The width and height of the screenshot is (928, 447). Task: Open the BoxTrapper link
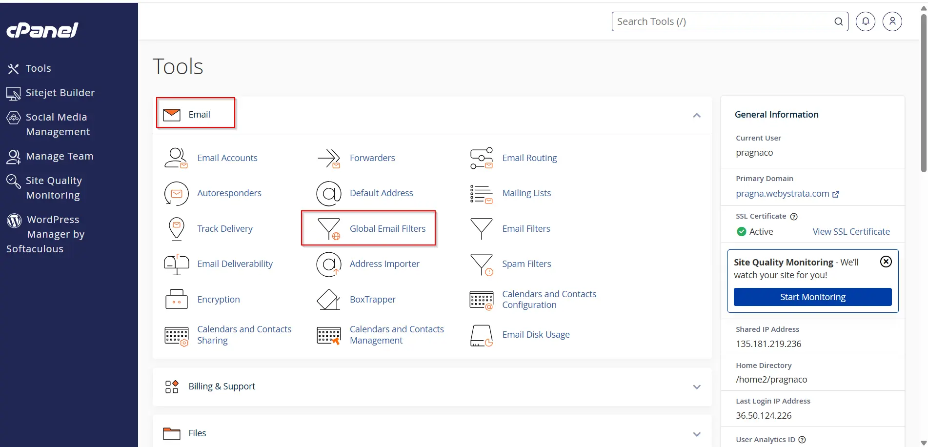(372, 300)
